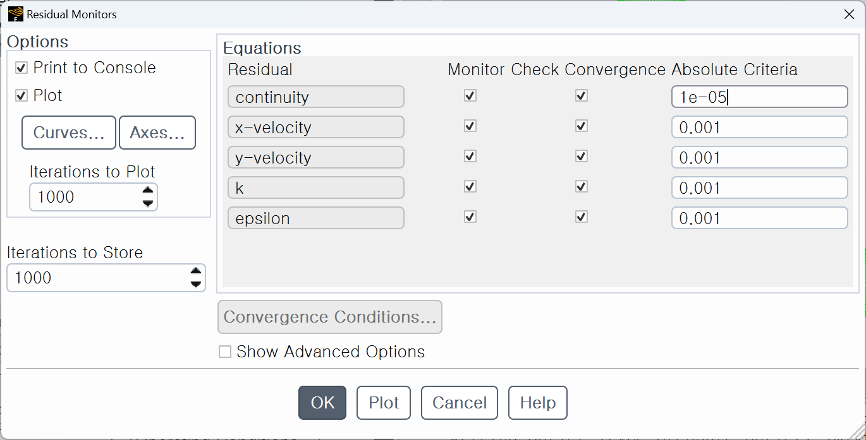Open the Curves settings button
Image resolution: width=866 pixels, height=440 pixels.
tap(69, 133)
